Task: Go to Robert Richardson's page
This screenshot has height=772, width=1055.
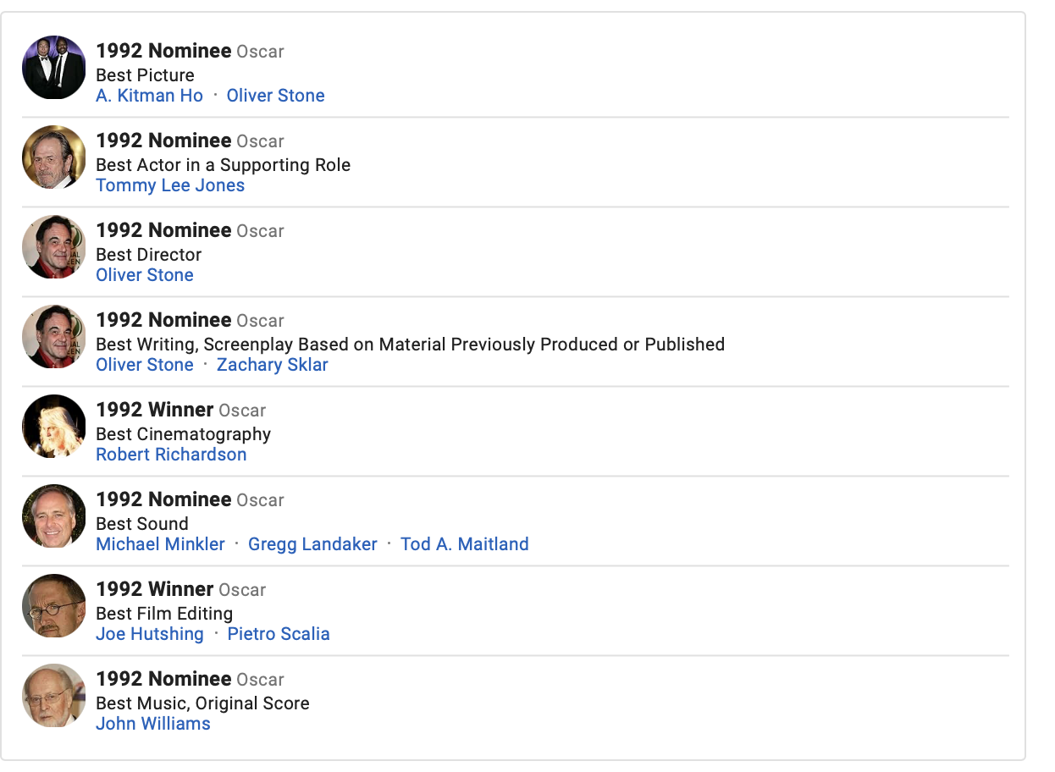Action: 171,455
